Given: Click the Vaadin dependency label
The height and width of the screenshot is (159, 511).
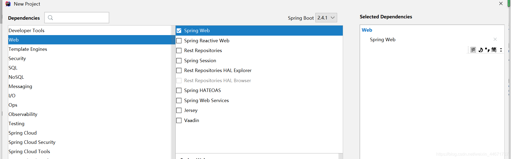Looking at the screenshot, I should [191, 120].
